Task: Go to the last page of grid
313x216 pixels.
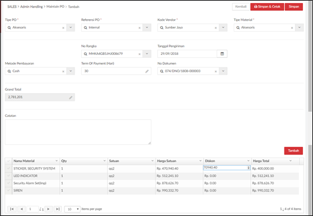Action: tap(58, 209)
